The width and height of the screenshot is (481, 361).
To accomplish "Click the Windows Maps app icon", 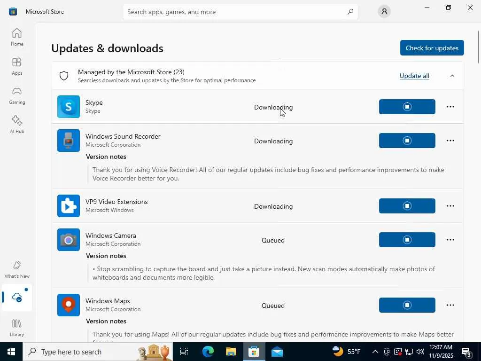I will 69,305.
